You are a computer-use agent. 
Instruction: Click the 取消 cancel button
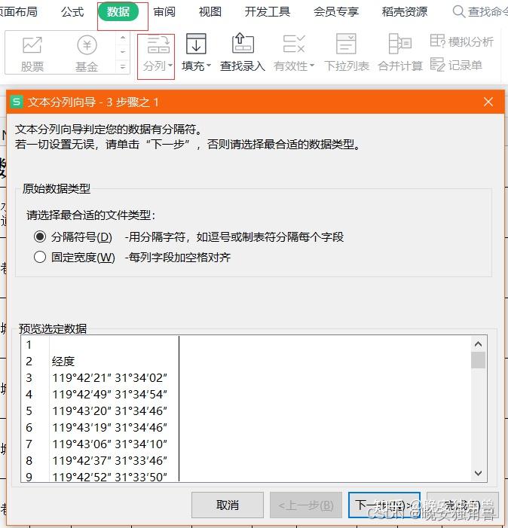coord(228,505)
